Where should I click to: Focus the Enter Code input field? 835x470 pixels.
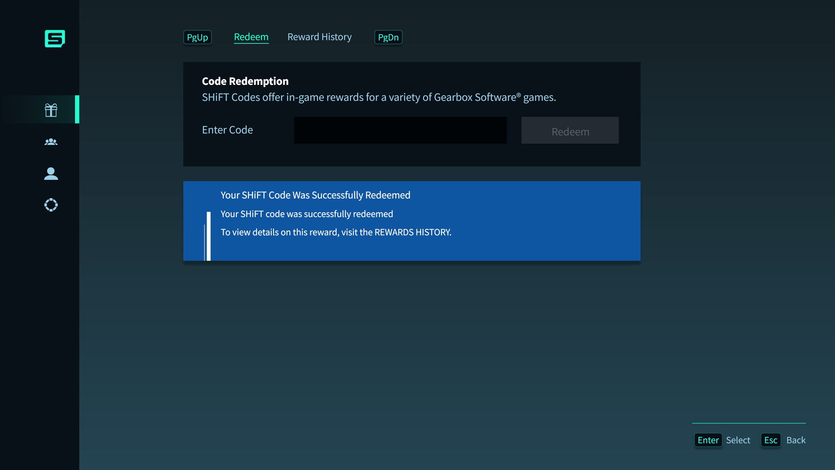click(x=400, y=130)
